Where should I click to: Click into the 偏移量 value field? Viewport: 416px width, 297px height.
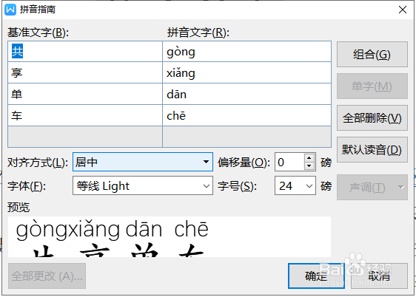(289, 162)
